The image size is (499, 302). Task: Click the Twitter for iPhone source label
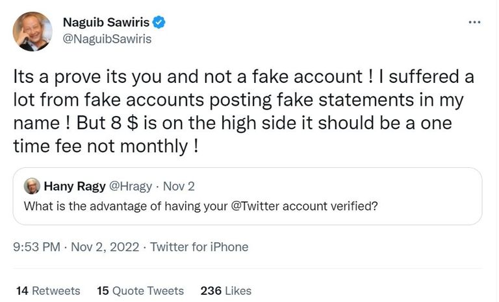pos(199,247)
